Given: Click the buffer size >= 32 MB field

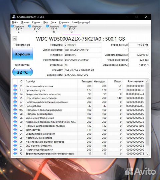Looking at the screenshot, I should click(139, 45).
